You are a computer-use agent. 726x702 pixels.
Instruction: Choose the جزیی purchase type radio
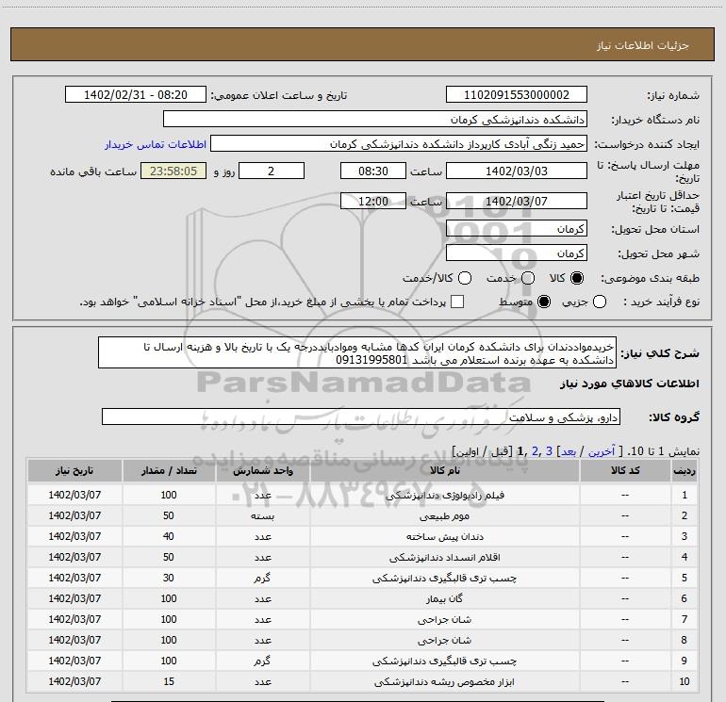coord(600,302)
